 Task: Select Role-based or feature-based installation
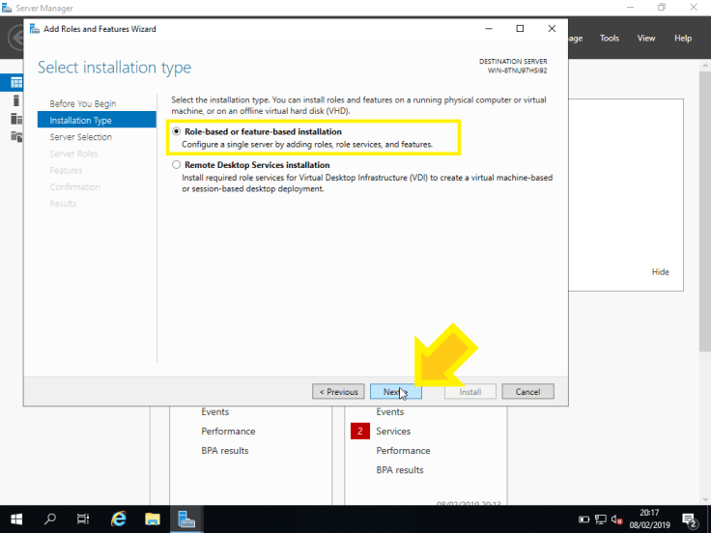tap(176, 131)
